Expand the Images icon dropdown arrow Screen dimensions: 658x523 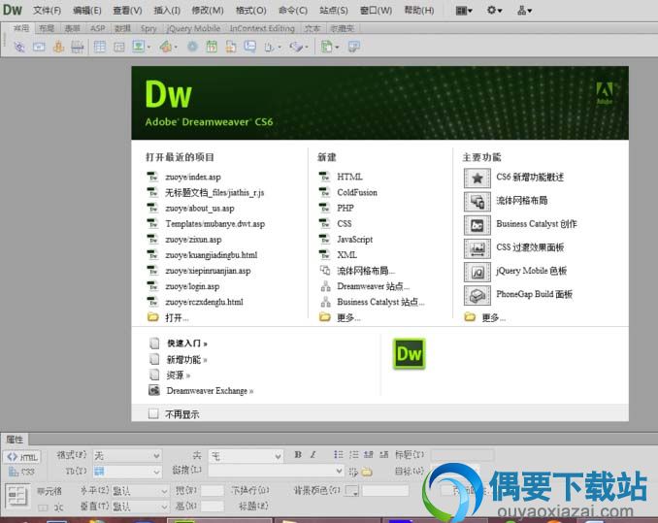[x=149, y=47]
